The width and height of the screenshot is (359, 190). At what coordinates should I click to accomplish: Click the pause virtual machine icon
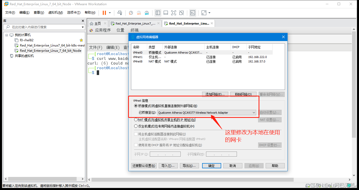[x=104, y=13]
